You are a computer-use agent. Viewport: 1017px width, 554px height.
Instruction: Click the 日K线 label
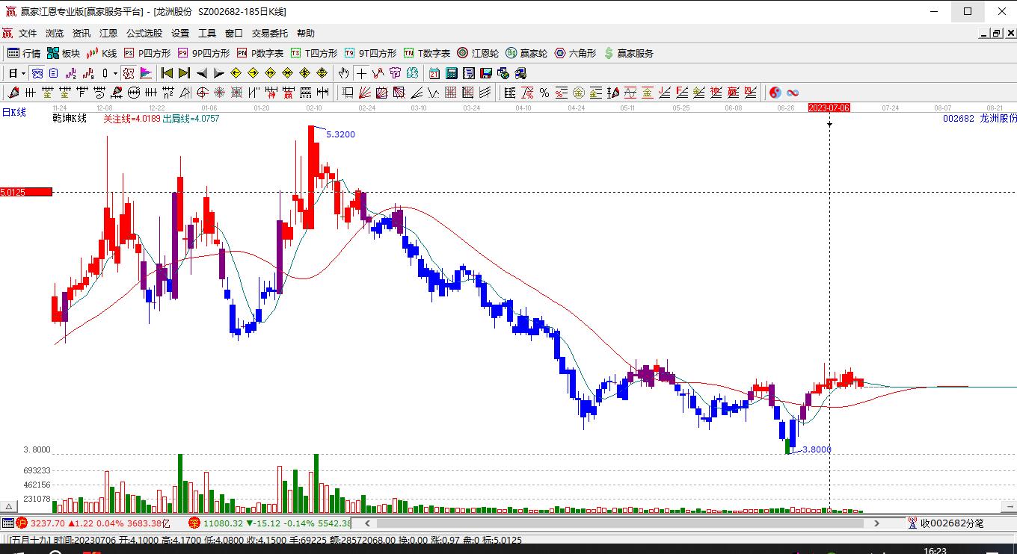[13, 112]
